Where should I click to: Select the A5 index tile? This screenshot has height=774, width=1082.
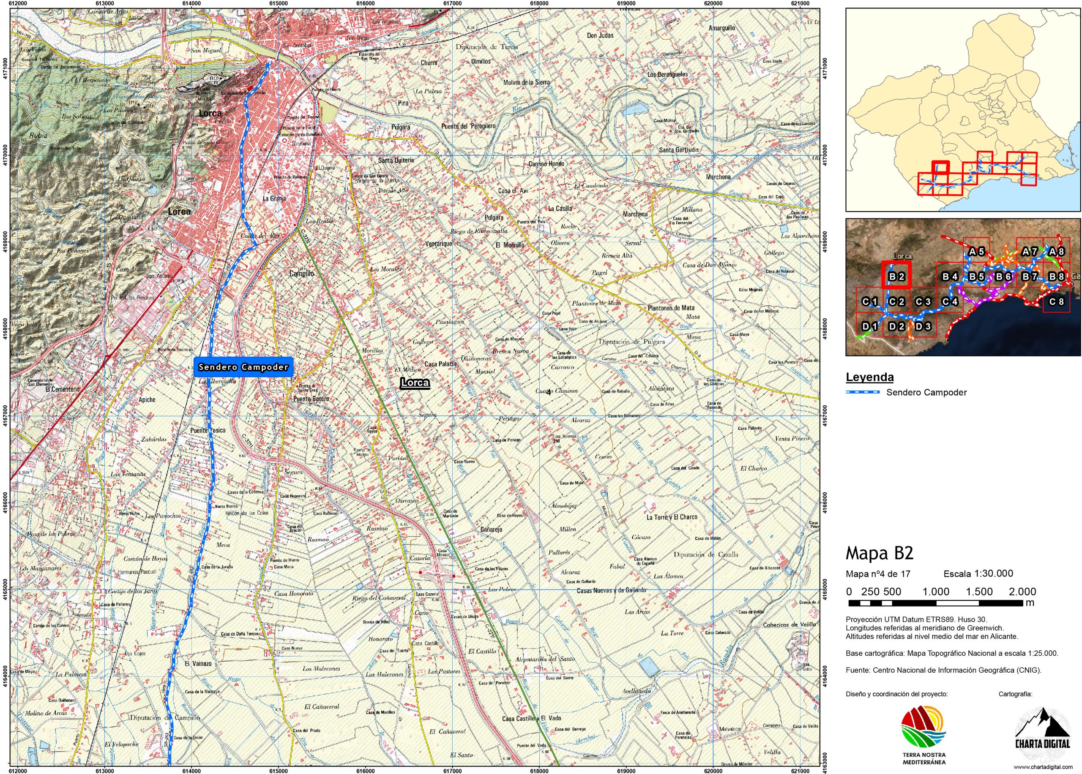(x=976, y=251)
